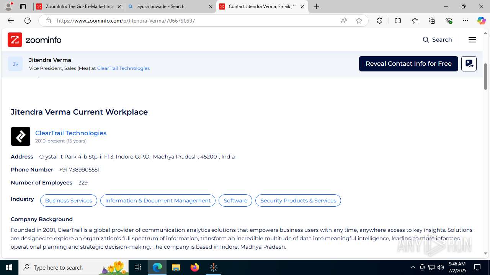This screenshot has height=275, width=490.
Task: Click scrollbar down arrow
Action: coord(485,253)
